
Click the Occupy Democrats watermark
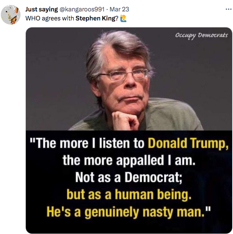[x=201, y=36]
